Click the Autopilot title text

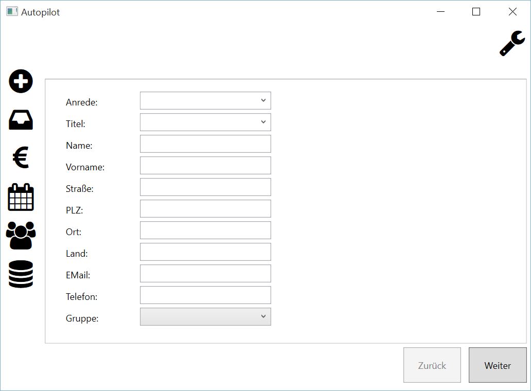(x=40, y=12)
